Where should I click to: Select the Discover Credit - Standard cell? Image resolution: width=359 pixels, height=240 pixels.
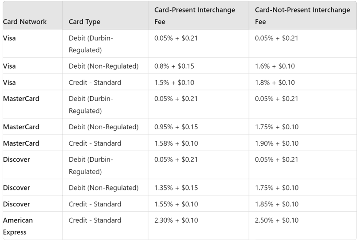pos(95,204)
